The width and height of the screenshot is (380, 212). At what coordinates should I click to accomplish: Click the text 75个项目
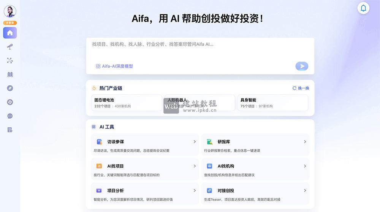(x=247, y=106)
